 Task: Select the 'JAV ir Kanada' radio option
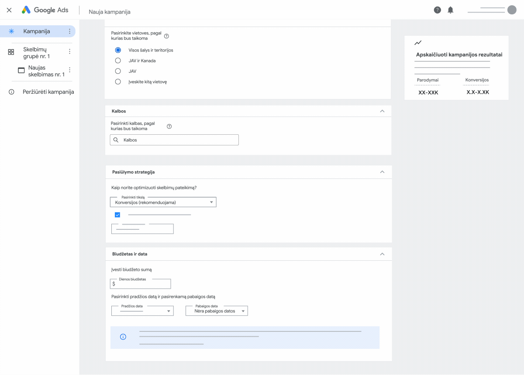pos(118,61)
